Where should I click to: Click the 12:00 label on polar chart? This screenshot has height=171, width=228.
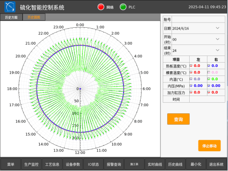click(80, 152)
